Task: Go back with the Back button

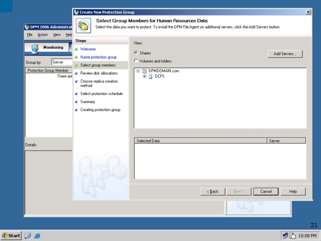Action: (x=213, y=191)
